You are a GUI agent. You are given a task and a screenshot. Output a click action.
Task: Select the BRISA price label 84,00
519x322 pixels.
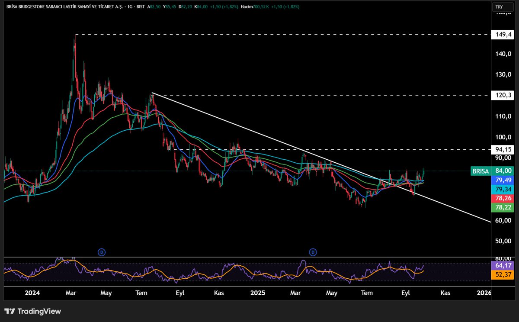[x=493, y=171]
